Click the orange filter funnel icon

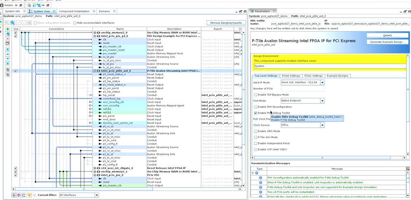[29, 195]
